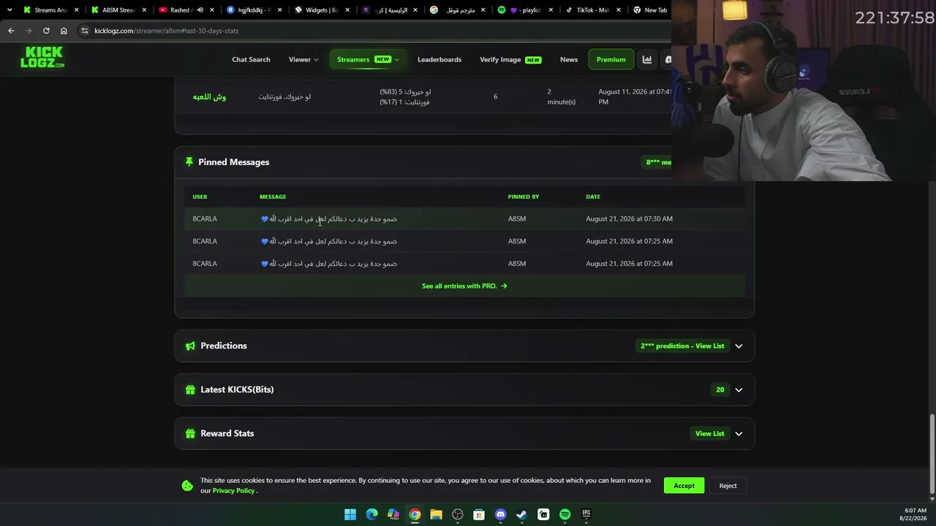The width and height of the screenshot is (936, 526).
Task: Open File Explorer from the taskbar
Action: tap(436, 514)
